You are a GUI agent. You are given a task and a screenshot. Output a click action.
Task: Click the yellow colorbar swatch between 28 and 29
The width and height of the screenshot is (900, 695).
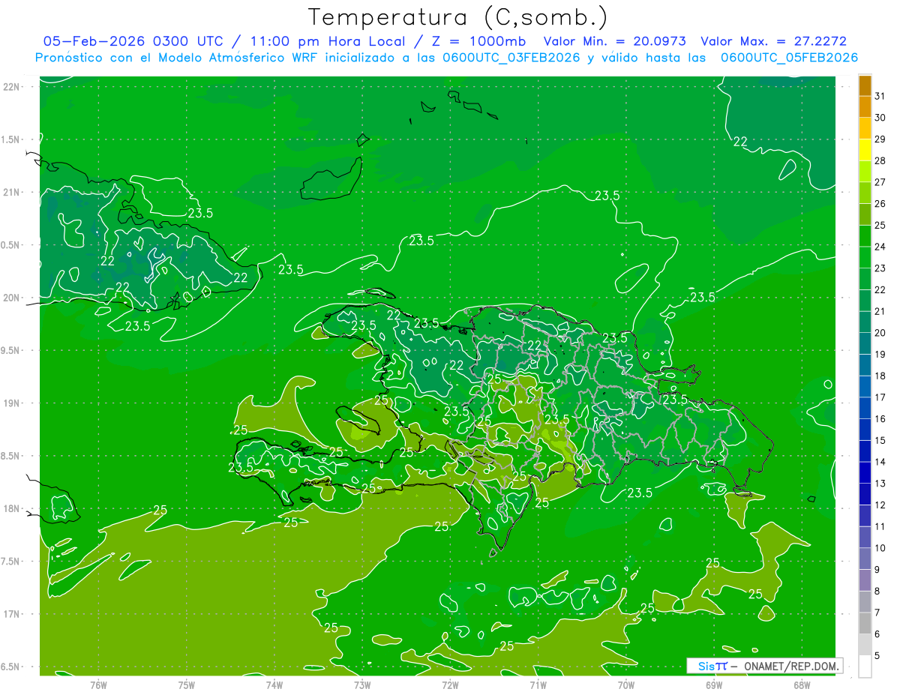(x=865, y=150)
